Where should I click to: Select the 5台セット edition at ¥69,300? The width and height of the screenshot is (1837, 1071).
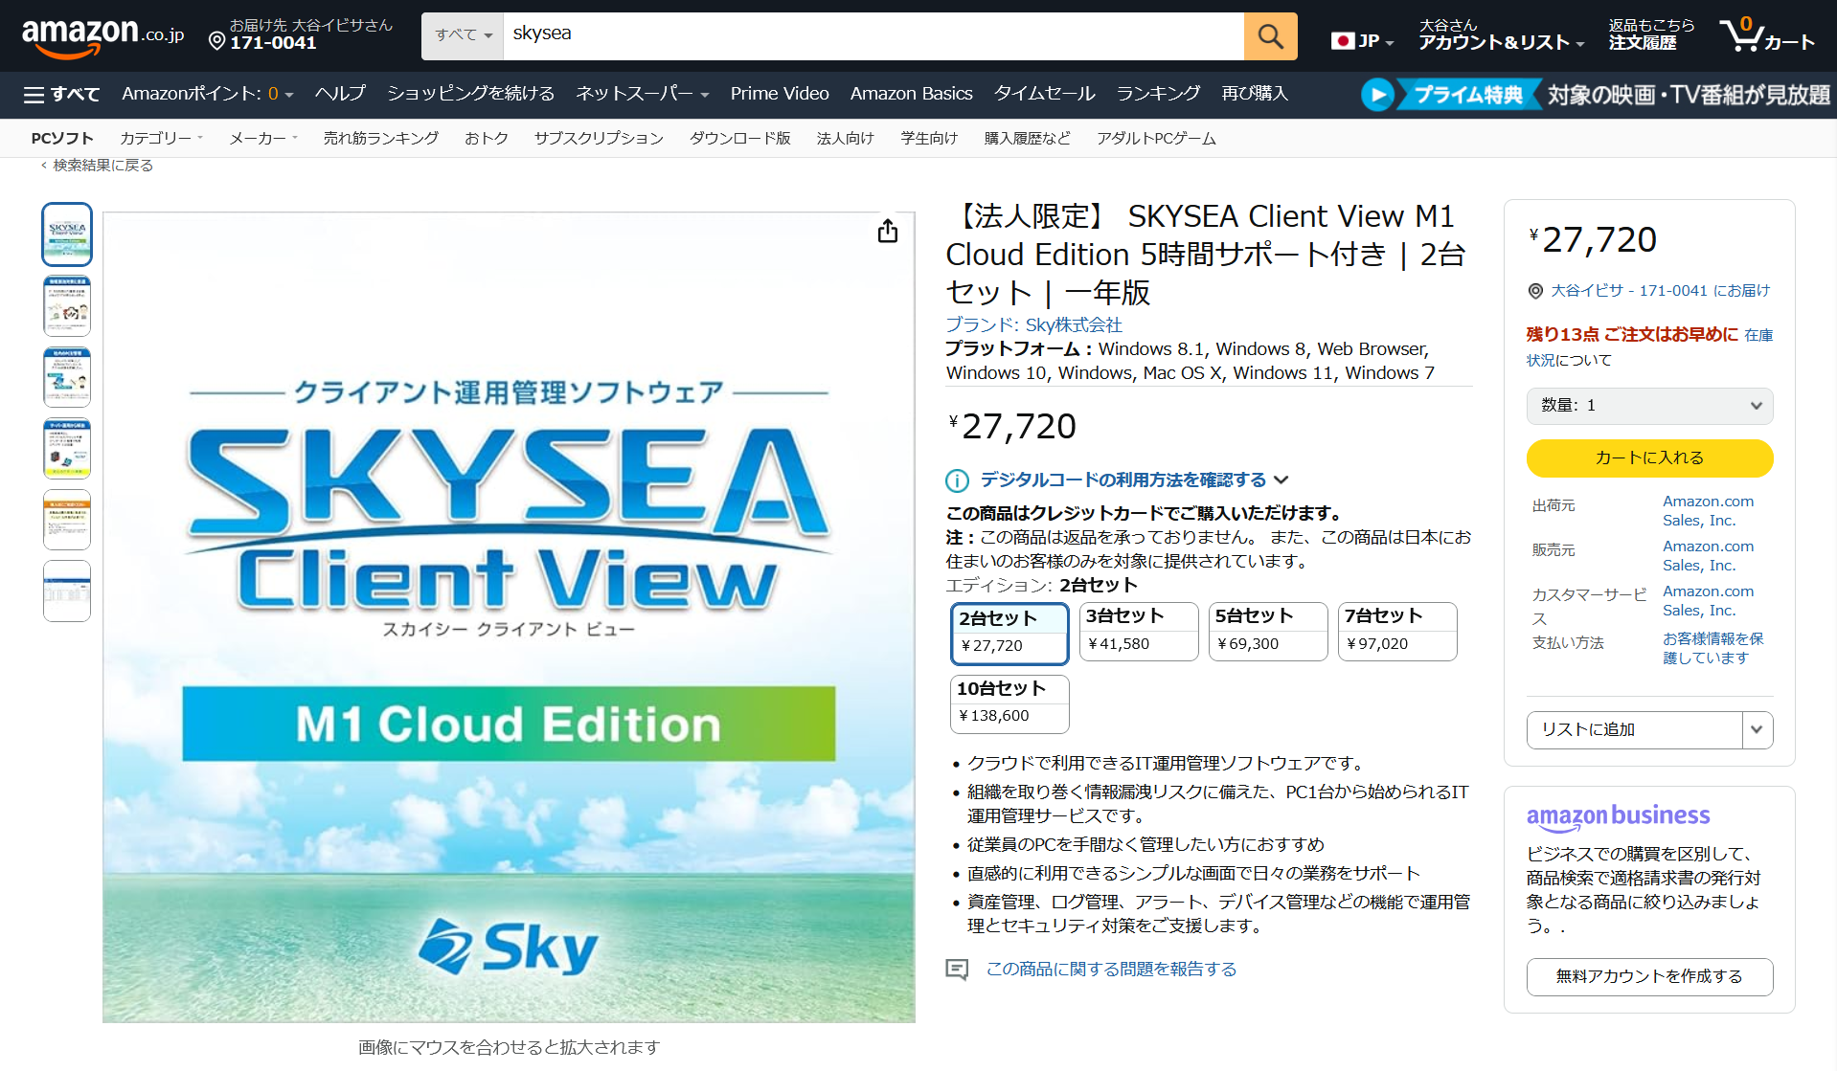coord(1268,631)
